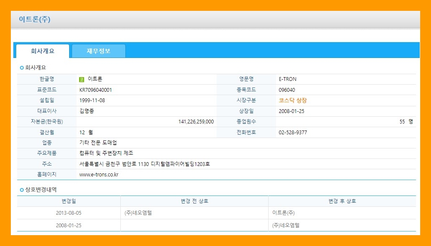Select the address 서울특별시 금천구 범안로 1130
The image size is (431, 246).
click(x=114, y=164)
